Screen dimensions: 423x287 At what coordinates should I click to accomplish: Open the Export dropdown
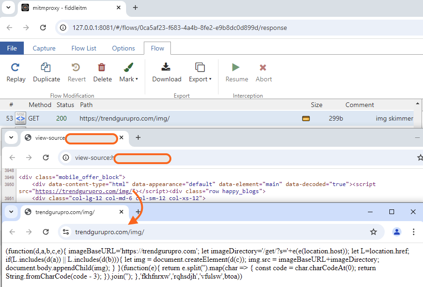(200, 72)
